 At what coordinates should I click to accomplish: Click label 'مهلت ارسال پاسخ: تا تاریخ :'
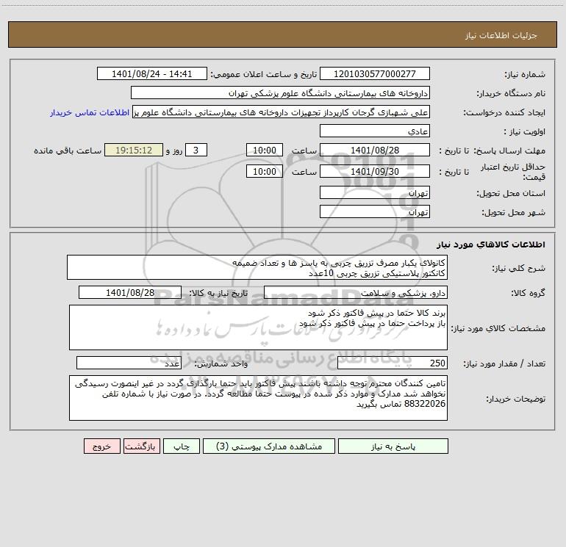[492, 151]
